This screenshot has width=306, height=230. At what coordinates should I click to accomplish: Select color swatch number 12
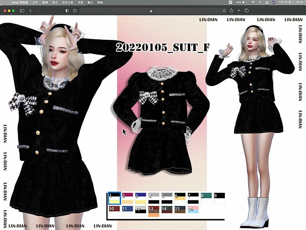point(140,211)
